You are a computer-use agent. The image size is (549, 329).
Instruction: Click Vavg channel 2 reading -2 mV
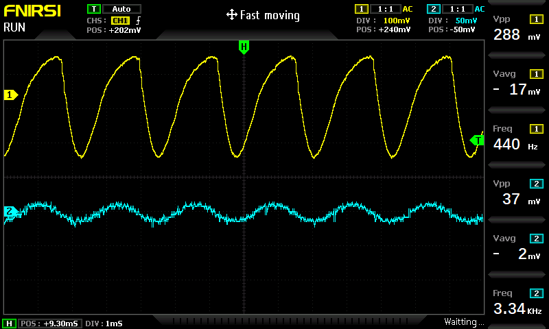coord(517,254)
